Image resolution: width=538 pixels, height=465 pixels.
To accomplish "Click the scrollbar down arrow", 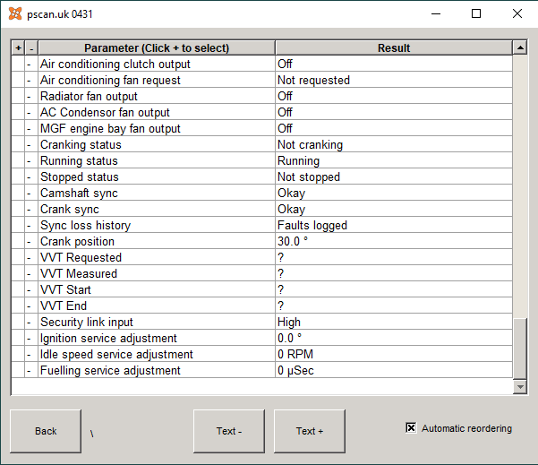I will [520, 387].
